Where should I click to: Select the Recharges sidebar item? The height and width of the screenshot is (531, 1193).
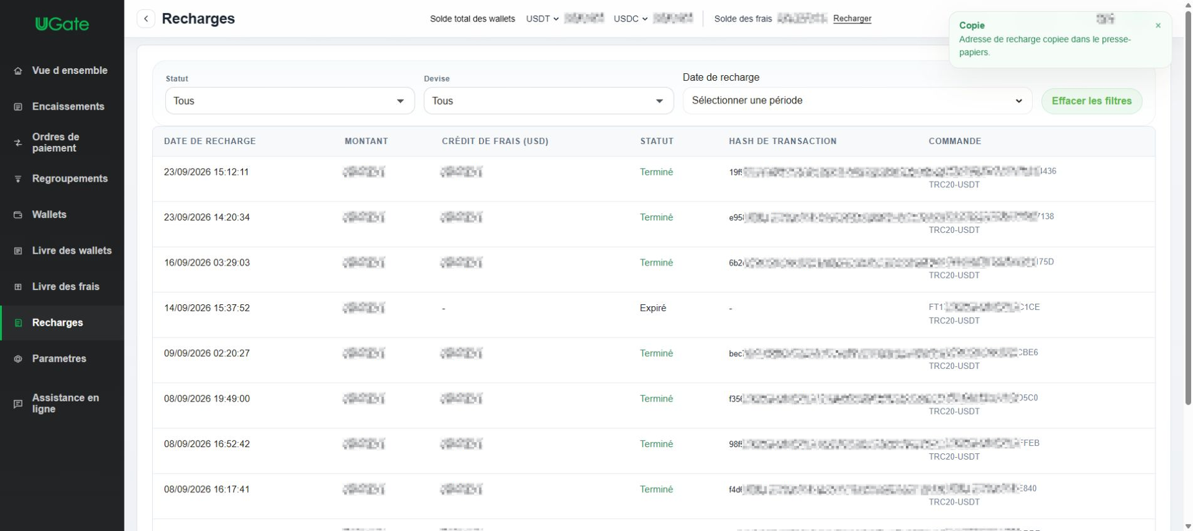(62, 323)
